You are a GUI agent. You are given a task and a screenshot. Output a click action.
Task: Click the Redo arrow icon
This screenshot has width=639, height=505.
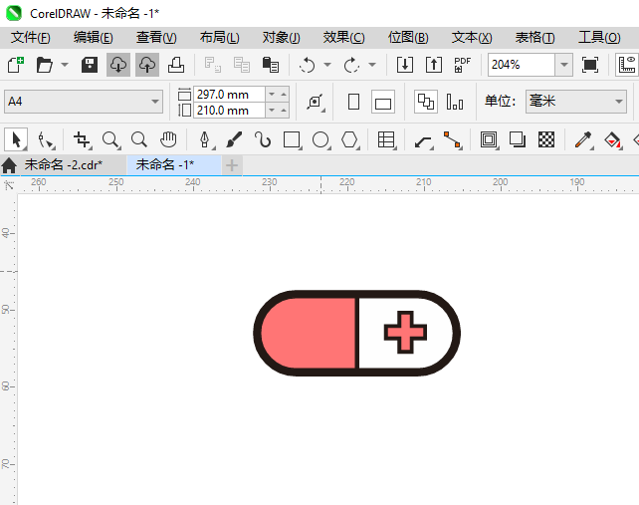click(351, 65)
